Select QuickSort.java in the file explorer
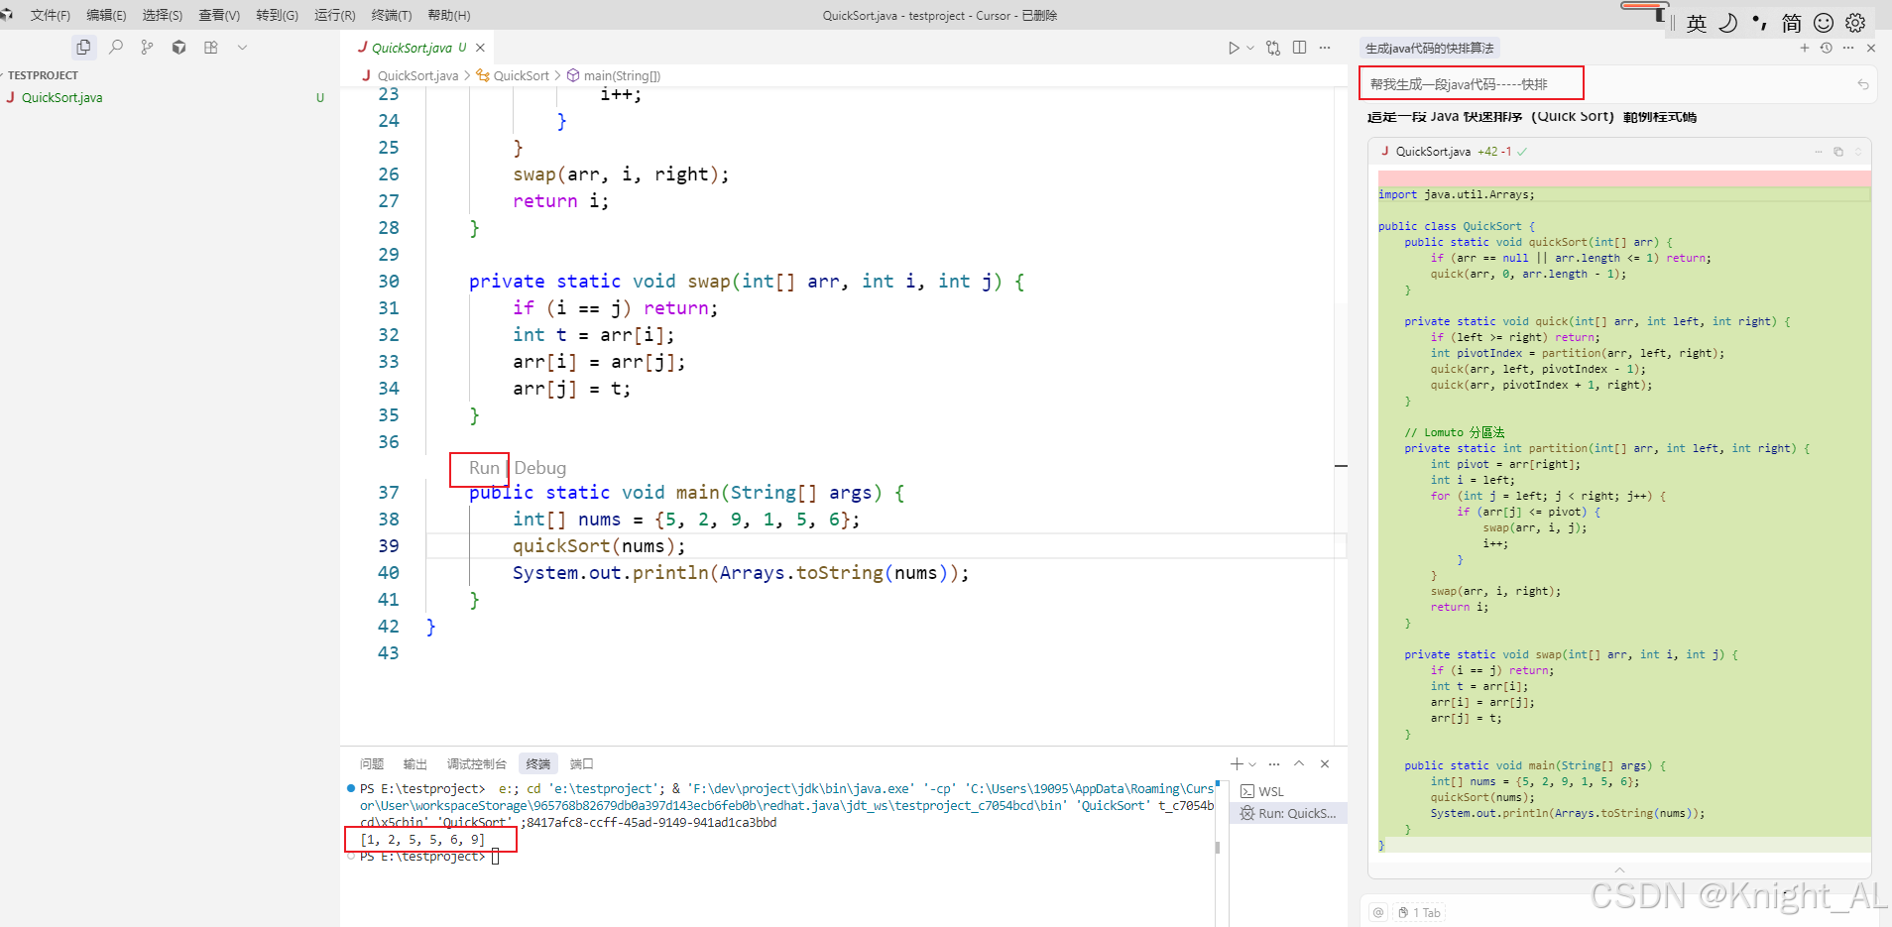This screenshot has width=1892, height=927. click(x=62, y=97)
